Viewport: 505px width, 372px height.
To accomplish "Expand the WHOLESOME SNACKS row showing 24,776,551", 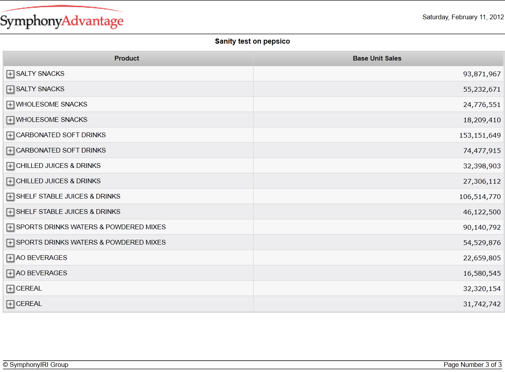I will tap(10, 105).
